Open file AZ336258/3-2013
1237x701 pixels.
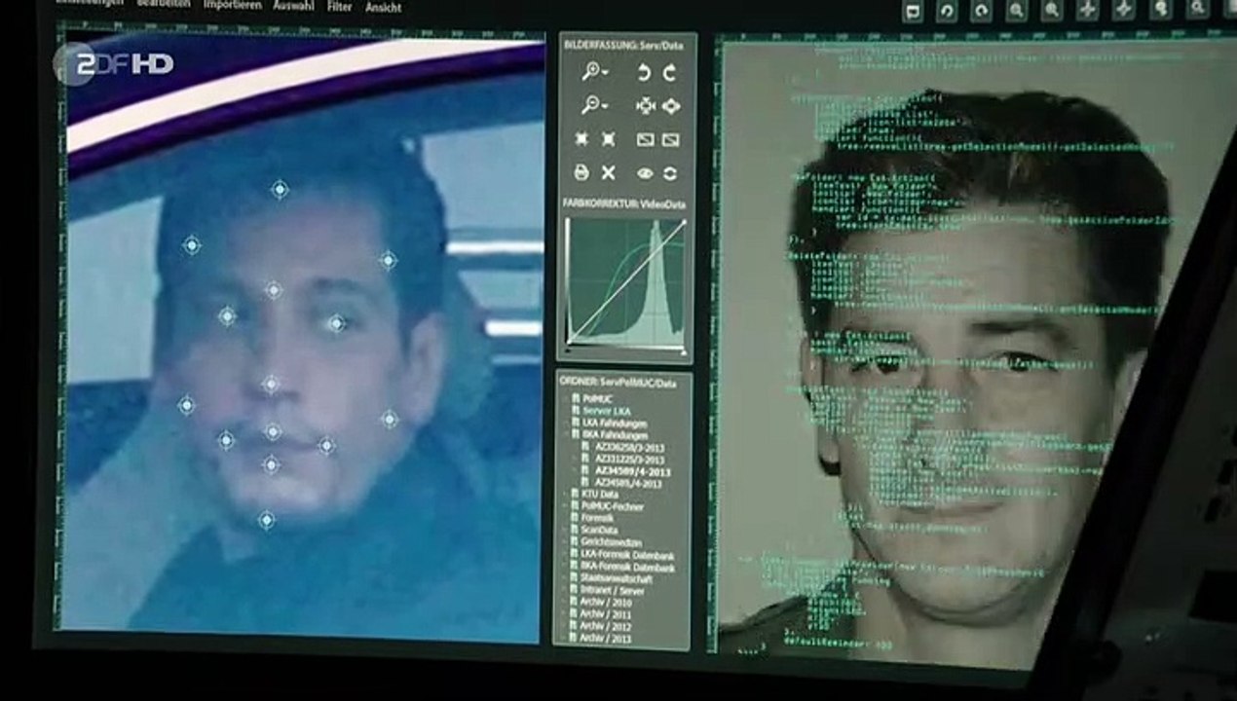(x=629, y=448)
